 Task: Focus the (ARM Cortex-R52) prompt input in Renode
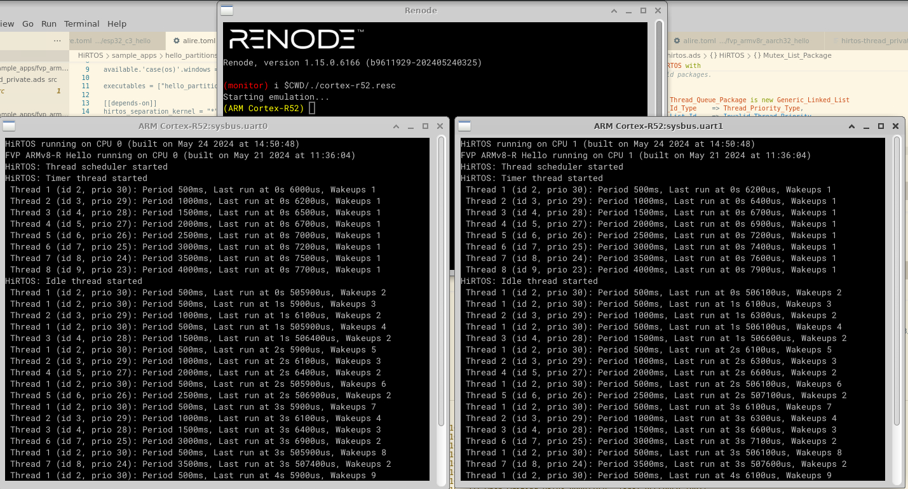click(312, 109)
